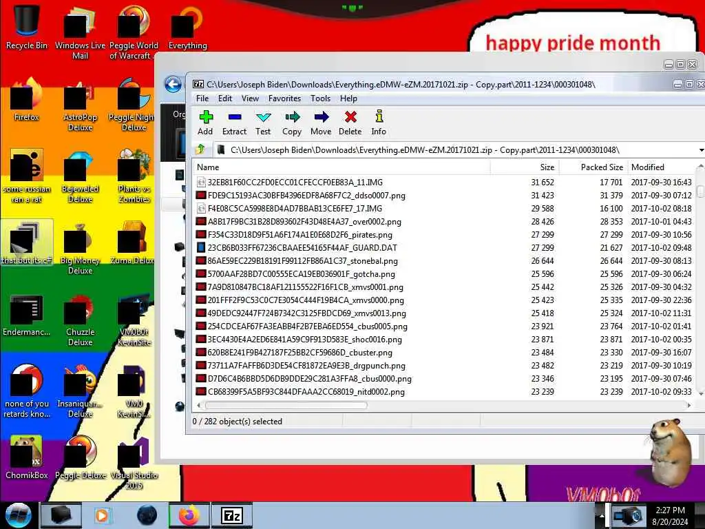Select the AstroPop Deluxe desktop icon
Viewport: 705px width, 529px height.
tap(80, 105)
